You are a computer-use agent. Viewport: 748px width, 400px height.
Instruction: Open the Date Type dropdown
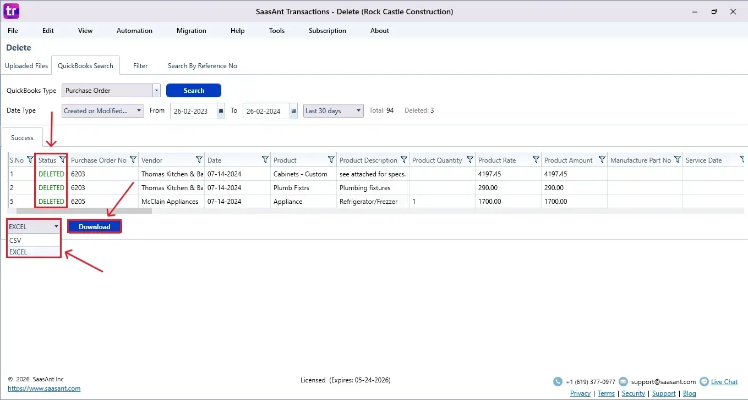tap(139, 110)
